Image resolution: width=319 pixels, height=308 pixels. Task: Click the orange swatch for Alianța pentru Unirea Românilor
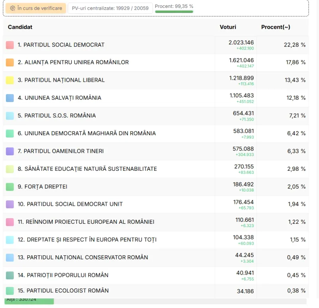[10, 63]
